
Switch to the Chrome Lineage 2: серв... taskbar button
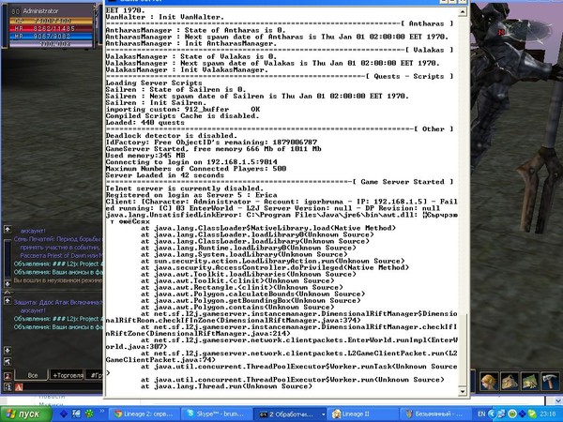[143, 414]
